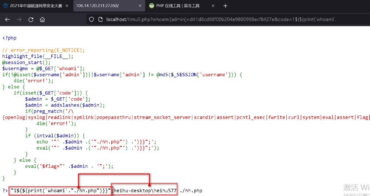View page info document icon
The image size is (370, 196).
pyautogui.click(x=100, y=19)
